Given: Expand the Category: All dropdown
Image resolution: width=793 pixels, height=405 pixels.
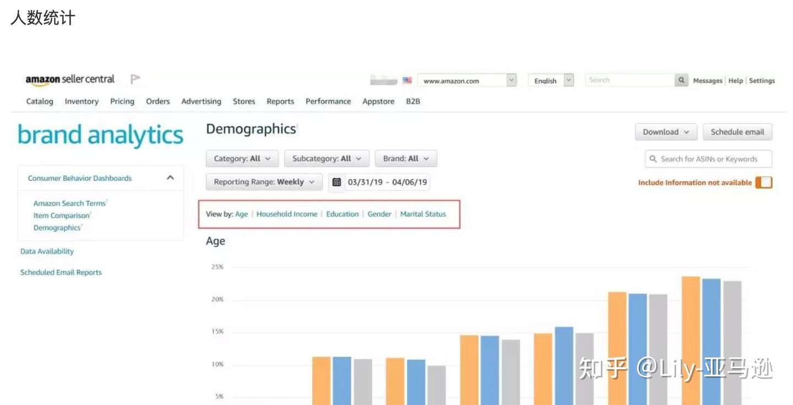Looking at the screenshot, I should (242, 159).
